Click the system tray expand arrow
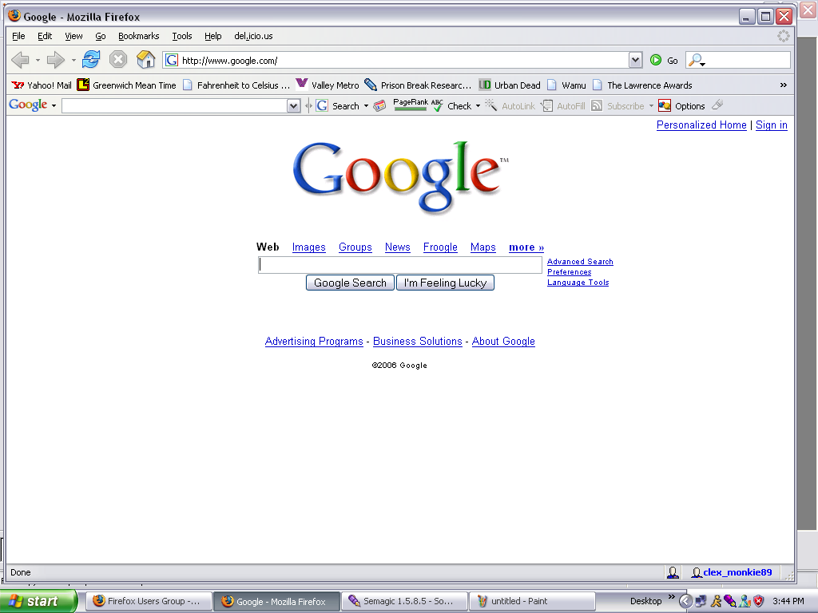 (685, 601)
